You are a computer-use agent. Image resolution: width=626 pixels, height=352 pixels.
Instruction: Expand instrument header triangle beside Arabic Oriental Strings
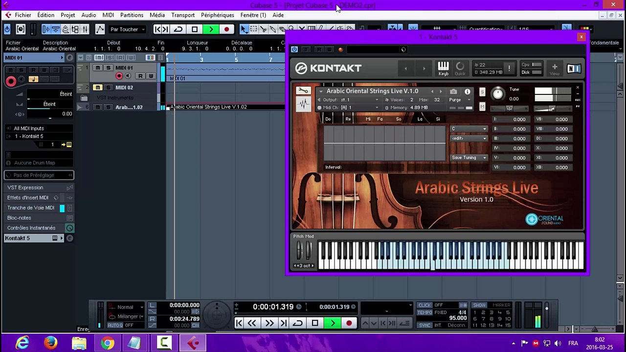click(320, 91)
